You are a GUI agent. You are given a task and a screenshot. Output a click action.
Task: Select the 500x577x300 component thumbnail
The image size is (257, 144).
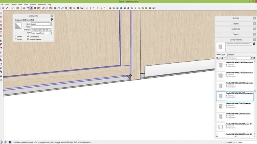[x=220, y=66]
